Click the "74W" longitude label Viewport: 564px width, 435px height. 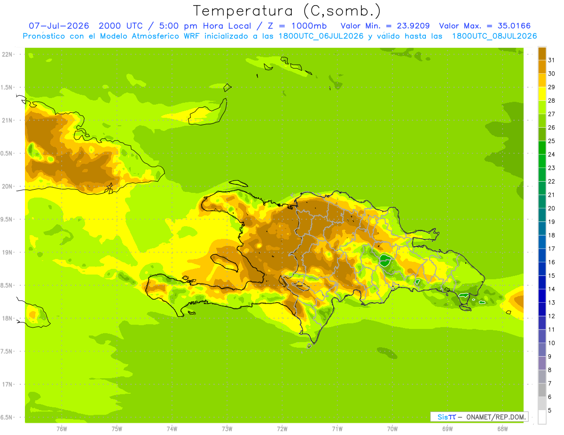[x=172, y=429]
